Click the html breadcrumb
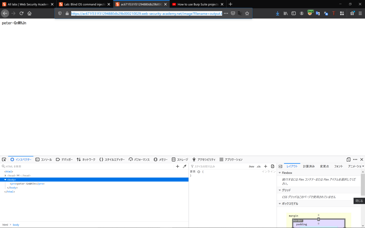The image size is (365, 228). coord(5,225)
